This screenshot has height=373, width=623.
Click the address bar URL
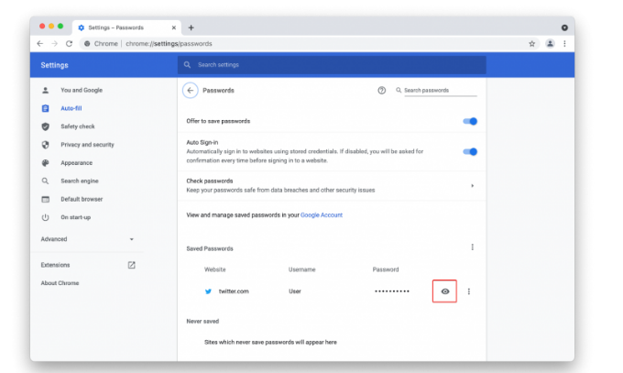point(169,44)
